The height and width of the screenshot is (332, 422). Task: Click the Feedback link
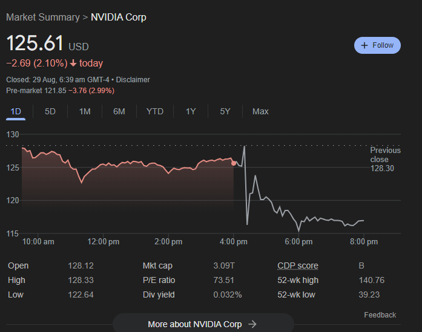(x=380, y=315)
